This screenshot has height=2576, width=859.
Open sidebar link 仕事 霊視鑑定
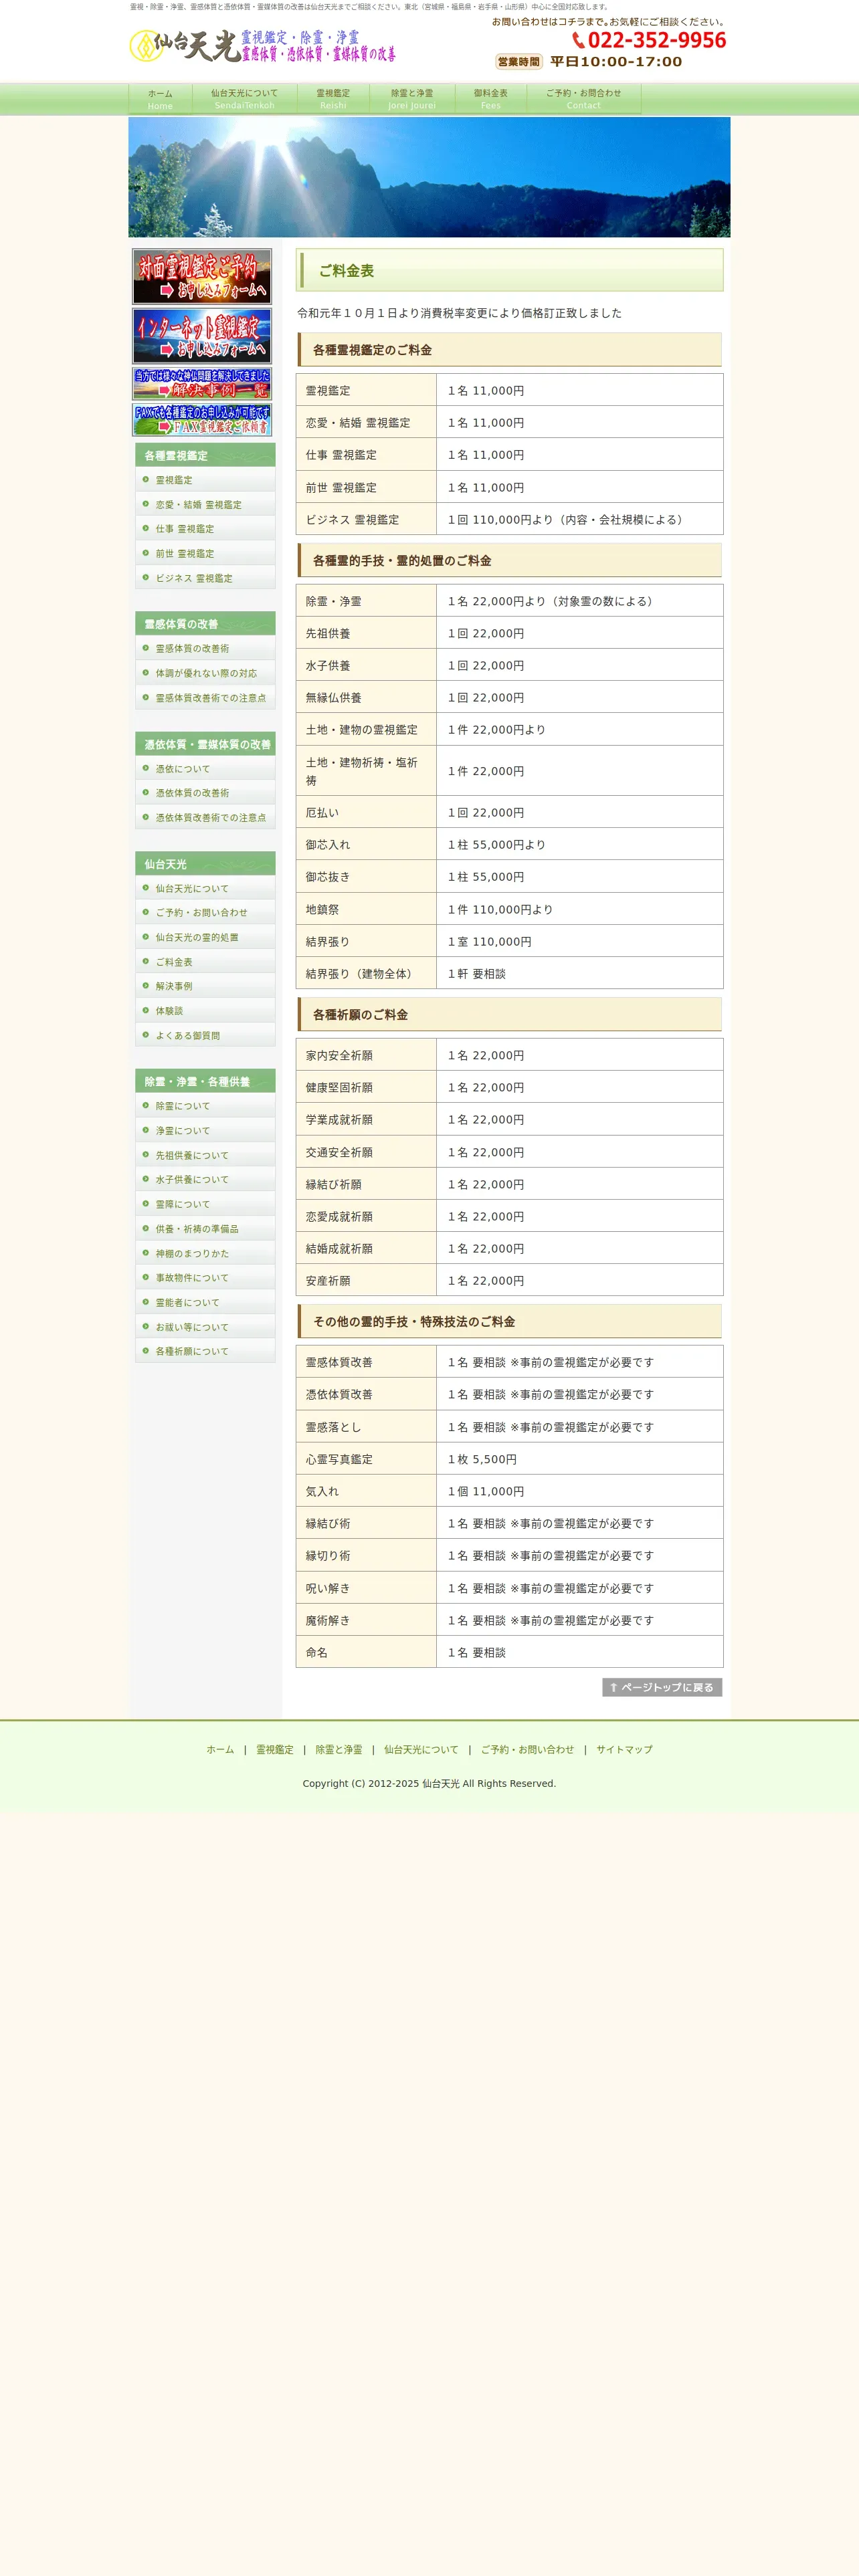[x=205, y=529]
